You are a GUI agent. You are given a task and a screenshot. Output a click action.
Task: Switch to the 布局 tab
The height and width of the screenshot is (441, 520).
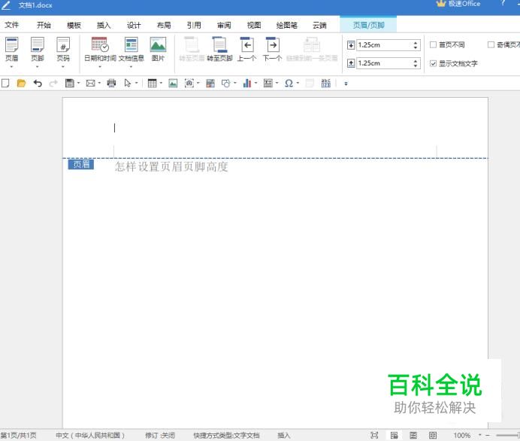tap(164, 25)
